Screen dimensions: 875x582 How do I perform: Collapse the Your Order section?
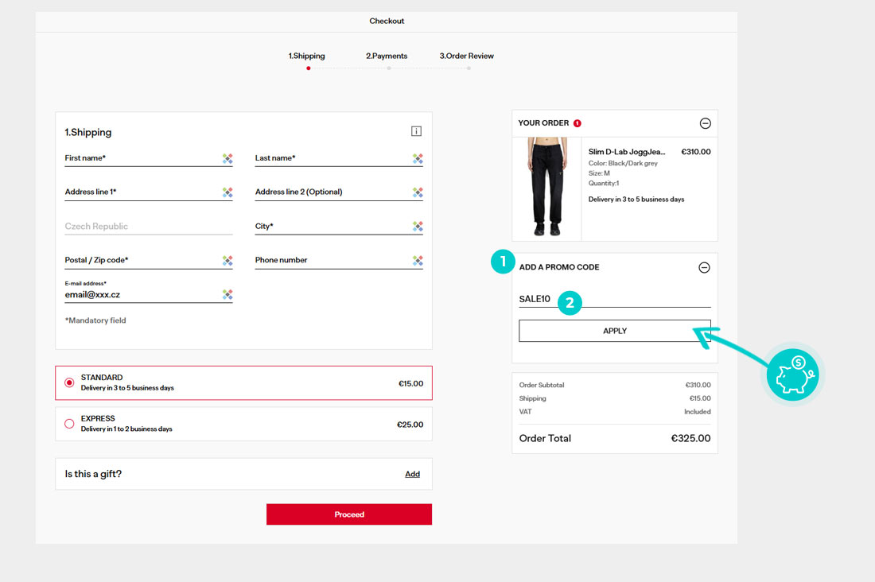click(705, 123)
